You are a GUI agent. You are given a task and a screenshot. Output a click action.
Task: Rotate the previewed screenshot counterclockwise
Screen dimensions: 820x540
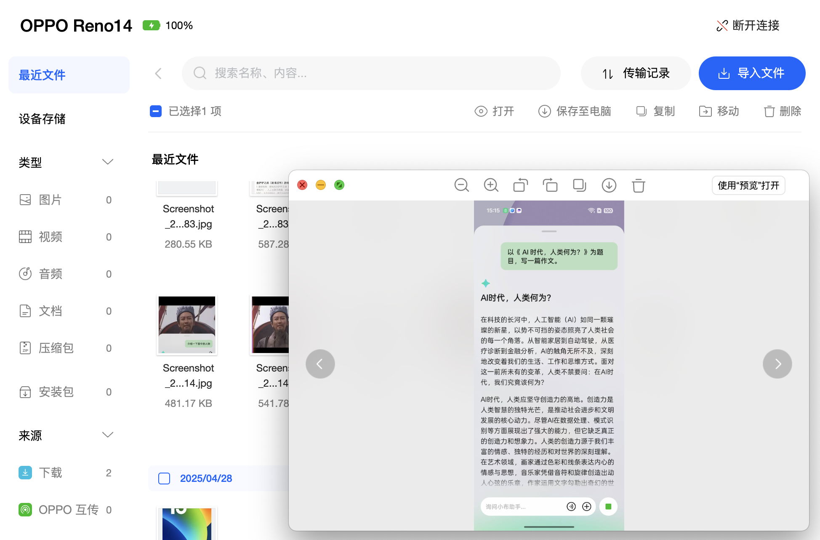520,185
